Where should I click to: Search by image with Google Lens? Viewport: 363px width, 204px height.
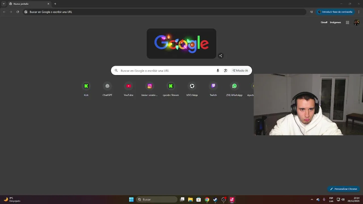[225, 71]
